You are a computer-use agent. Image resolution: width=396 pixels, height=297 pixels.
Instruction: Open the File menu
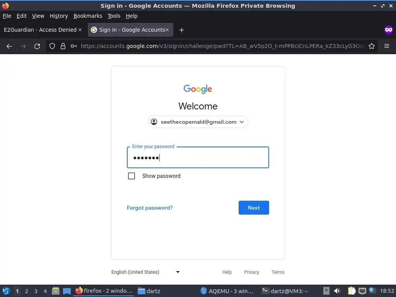tap(7, 16)
